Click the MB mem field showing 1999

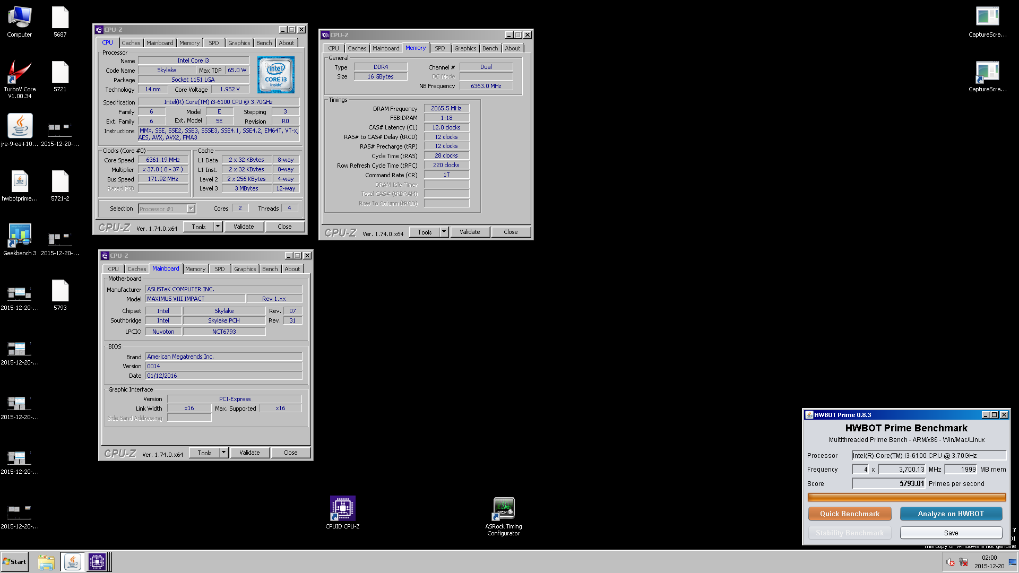click(961, 469)
